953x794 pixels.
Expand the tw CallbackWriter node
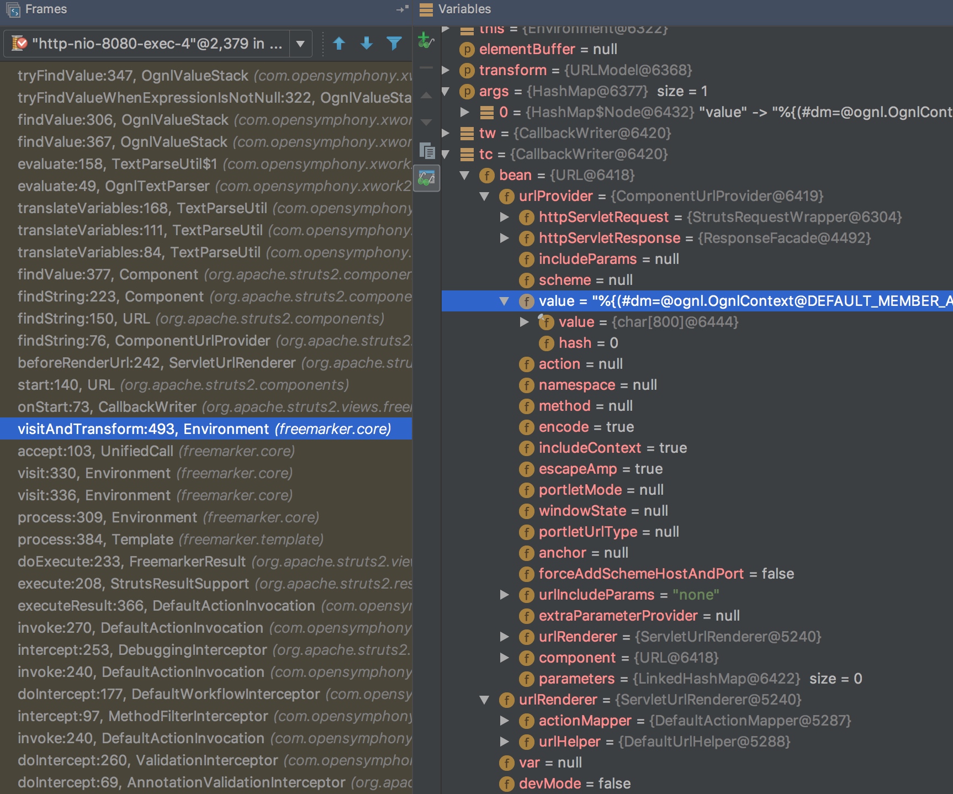click(446, 133)
